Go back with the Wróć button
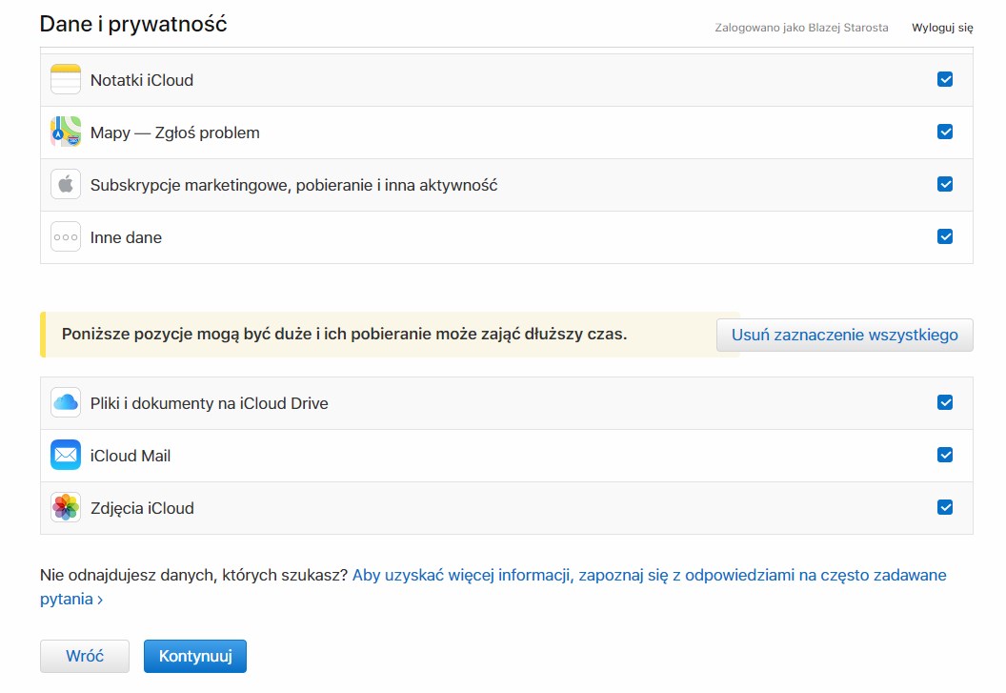The width and height of the screenshot is (1006, 693). coord(85,656)
